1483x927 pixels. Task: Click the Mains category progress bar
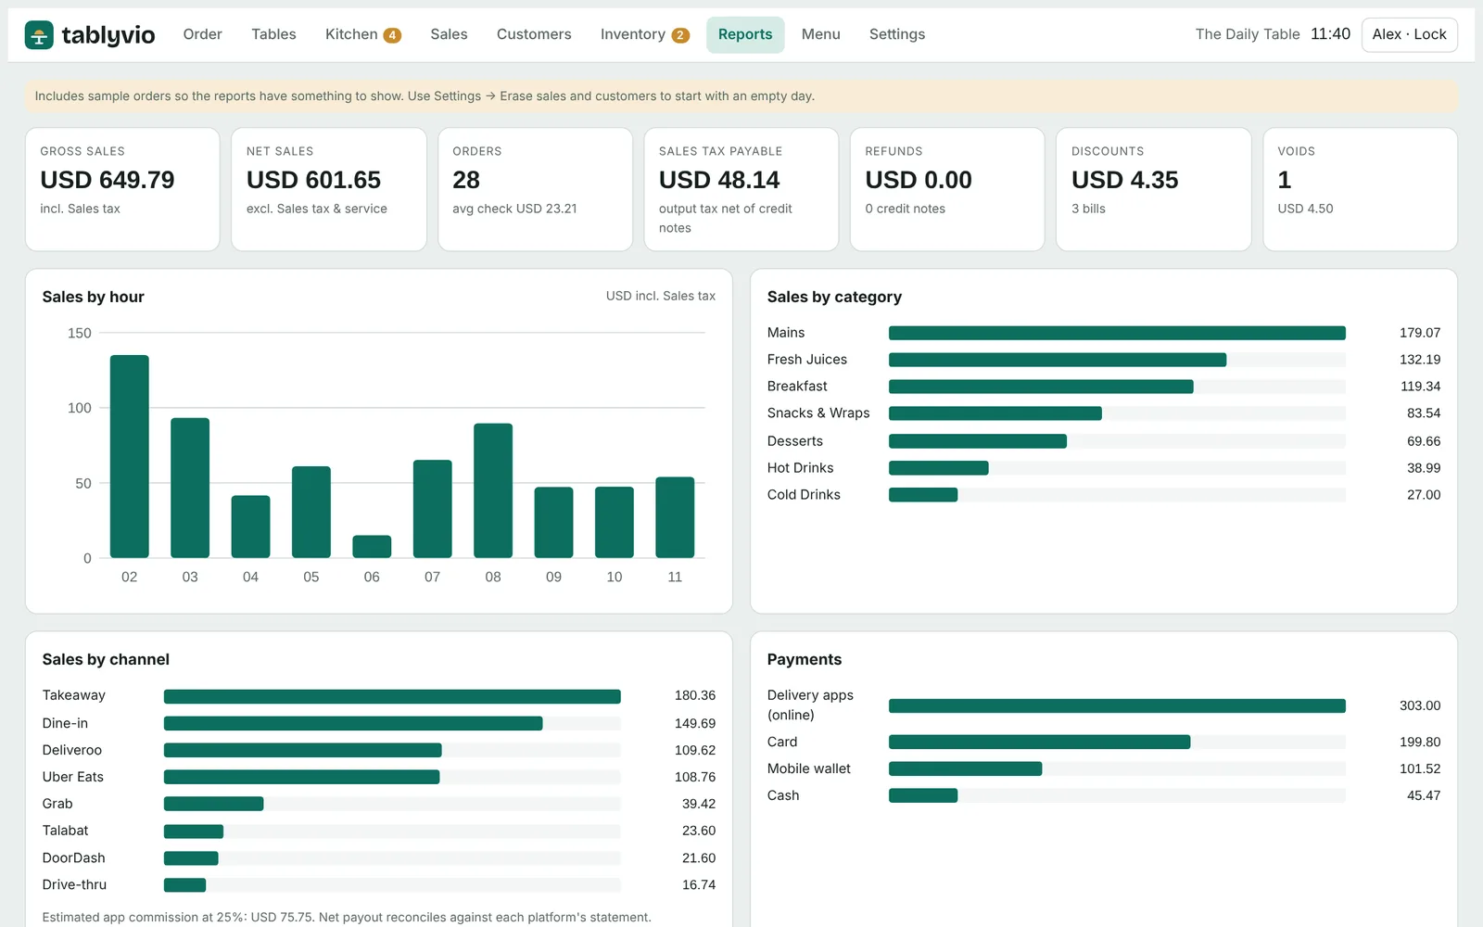click(1117, 333)
